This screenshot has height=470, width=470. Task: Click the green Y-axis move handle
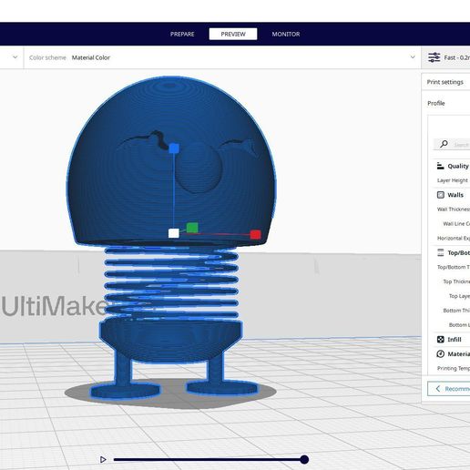[192, 228]
